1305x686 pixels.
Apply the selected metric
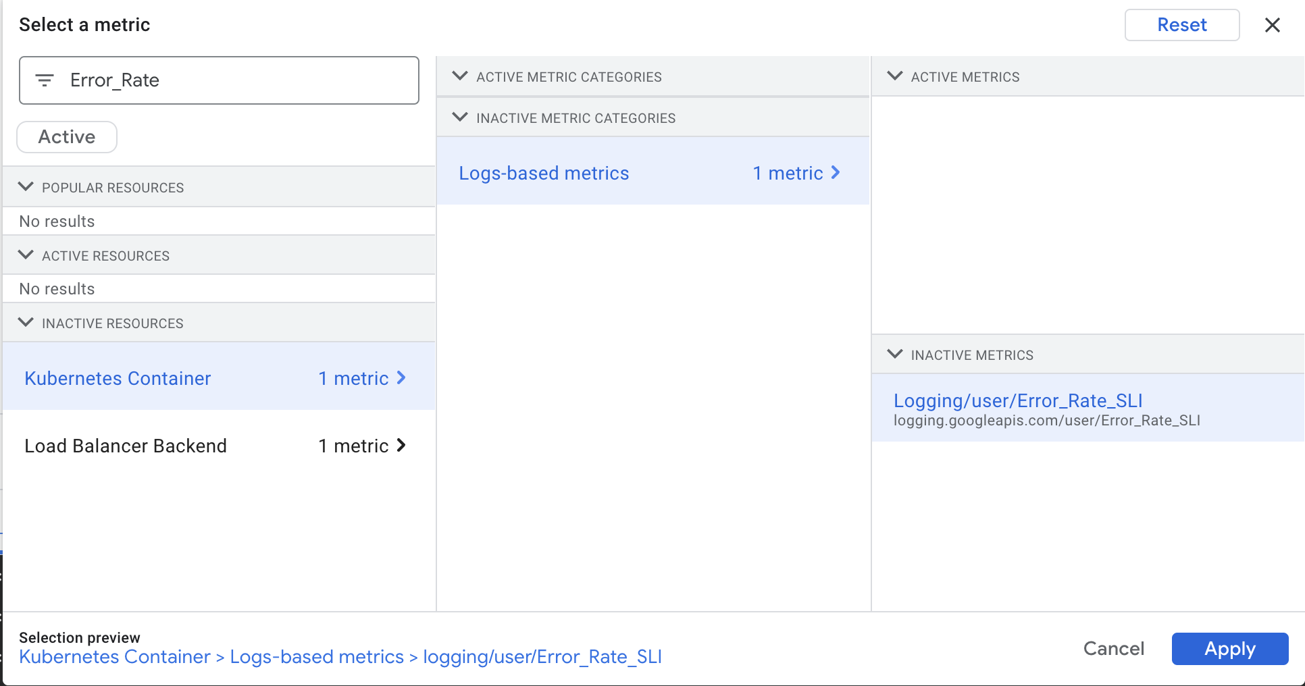[x=1229, y=649]
